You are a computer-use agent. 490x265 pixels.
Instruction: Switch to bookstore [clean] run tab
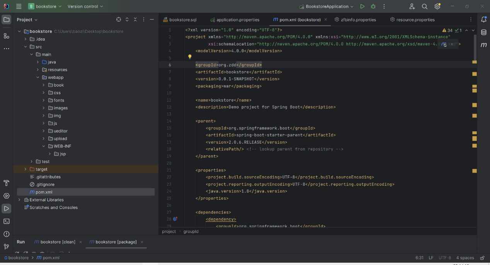(58, 242)
